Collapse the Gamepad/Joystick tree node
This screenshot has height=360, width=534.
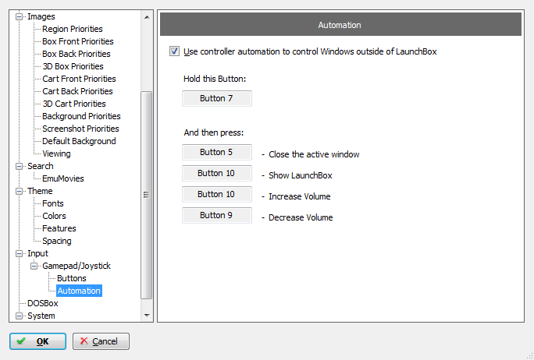coord(34,266)
